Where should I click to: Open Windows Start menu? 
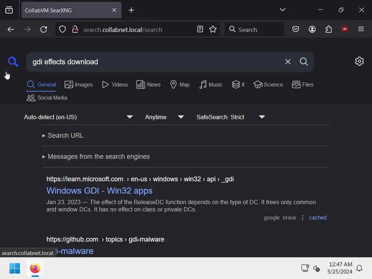click(15, 268)
